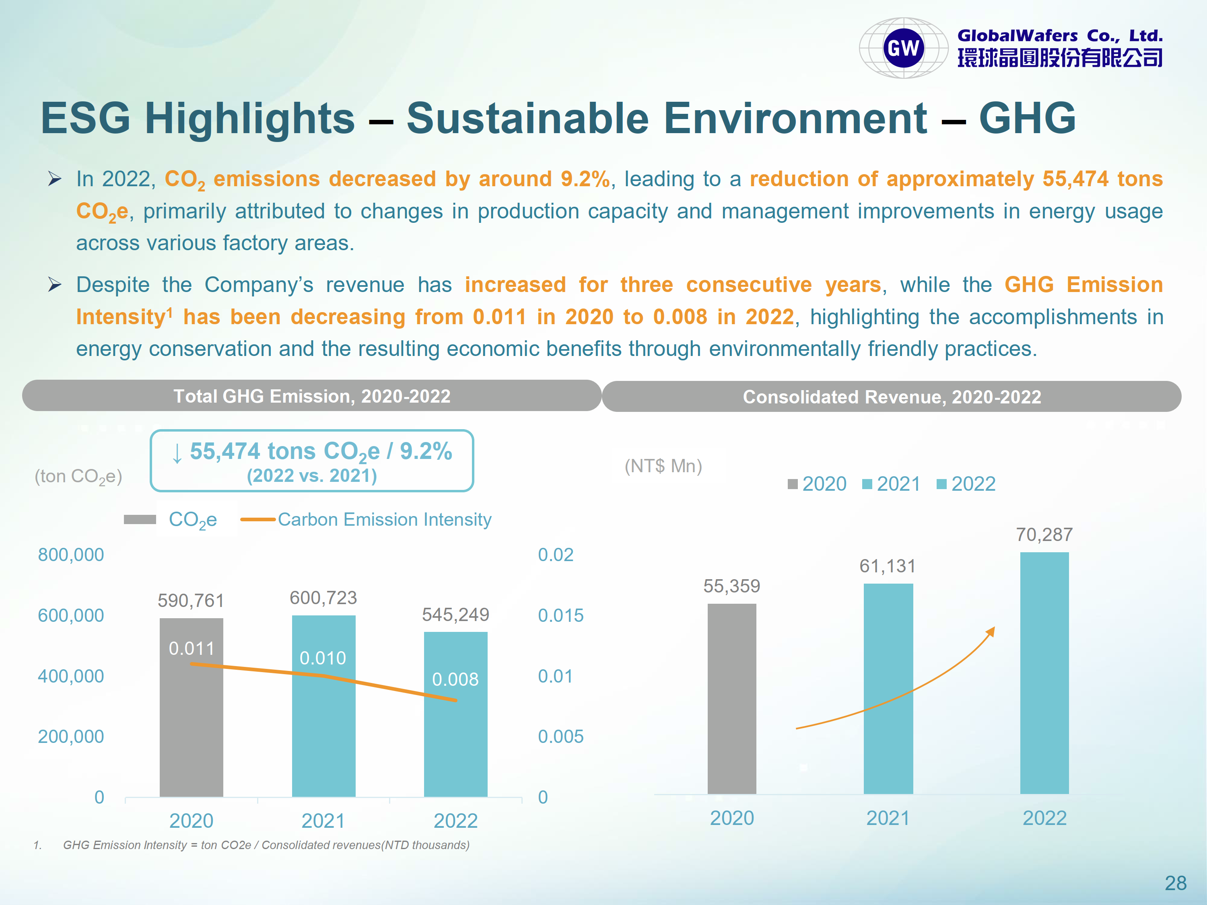Click the GW globe logo
Screen dimensions: 1207x905
click(x=904, y=48)
